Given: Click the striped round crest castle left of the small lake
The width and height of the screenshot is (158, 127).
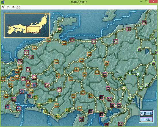Looking at the screenshot, I should pos(139,49).
